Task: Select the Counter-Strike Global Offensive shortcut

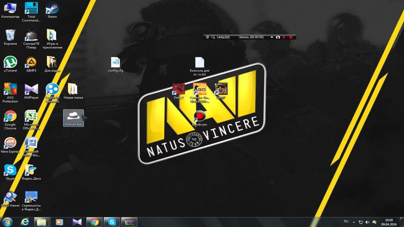Action: click(x=199, y=93)
